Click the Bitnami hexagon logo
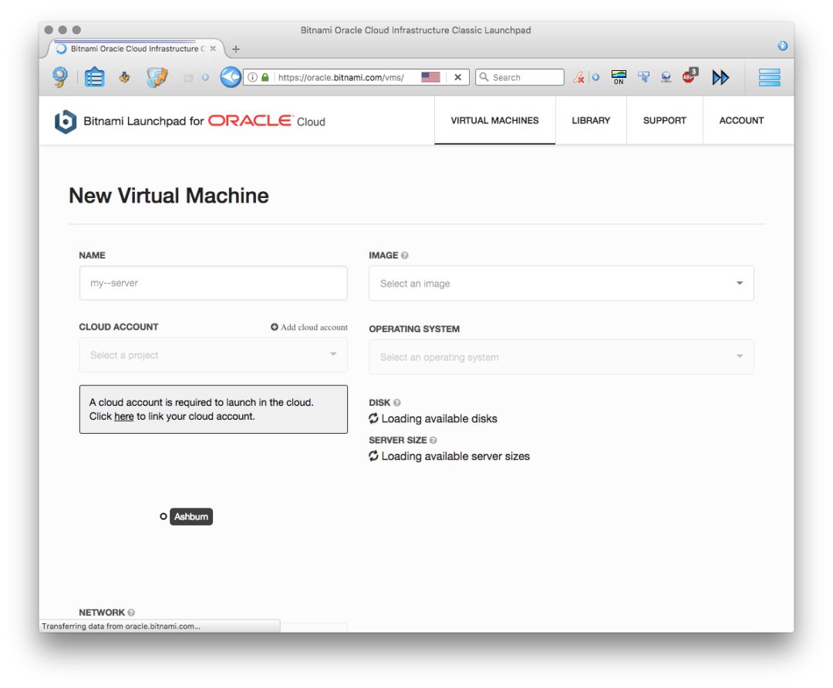The image size is (833, 688). pos(66,122)
